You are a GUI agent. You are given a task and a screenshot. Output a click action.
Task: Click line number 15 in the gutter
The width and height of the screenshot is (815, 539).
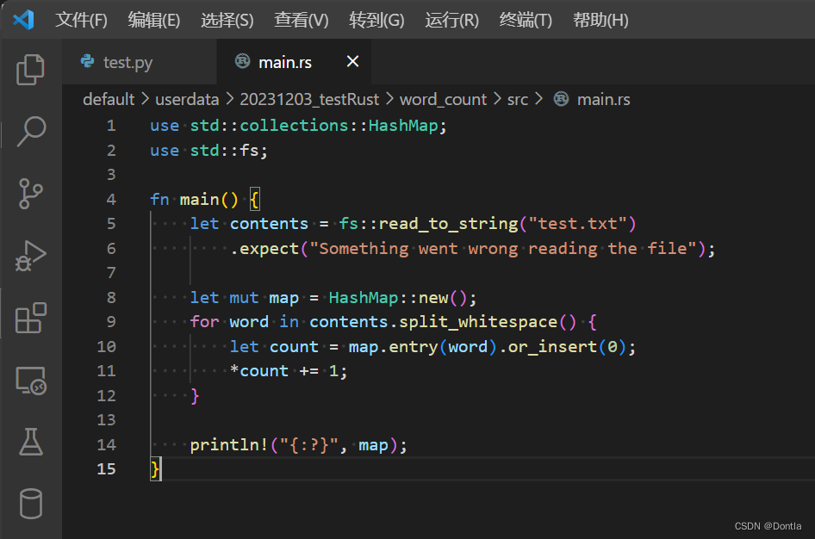[106, 469]
